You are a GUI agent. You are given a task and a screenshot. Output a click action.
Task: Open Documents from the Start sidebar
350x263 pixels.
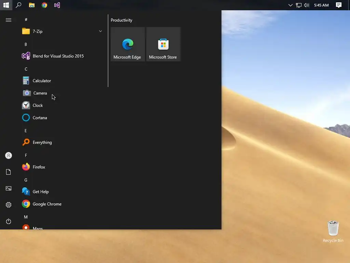point(9,172)
